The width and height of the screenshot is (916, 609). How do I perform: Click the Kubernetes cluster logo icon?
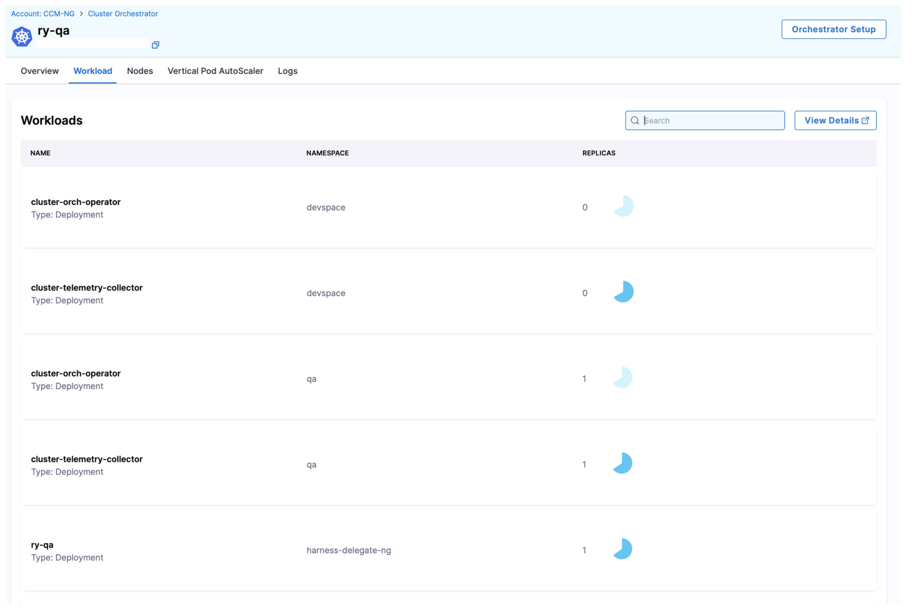tap(22, 37)
